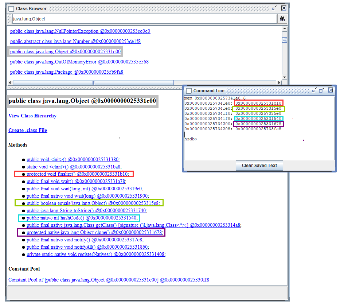Click the value 0x0000000025733fa8 in Command Line
Screen dimensions: 348x307
pos(258,129)
